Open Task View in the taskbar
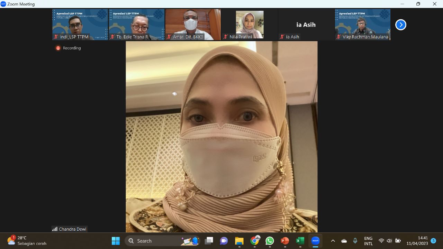The width and height of the screenshot is (443, 249). [209, 241]
